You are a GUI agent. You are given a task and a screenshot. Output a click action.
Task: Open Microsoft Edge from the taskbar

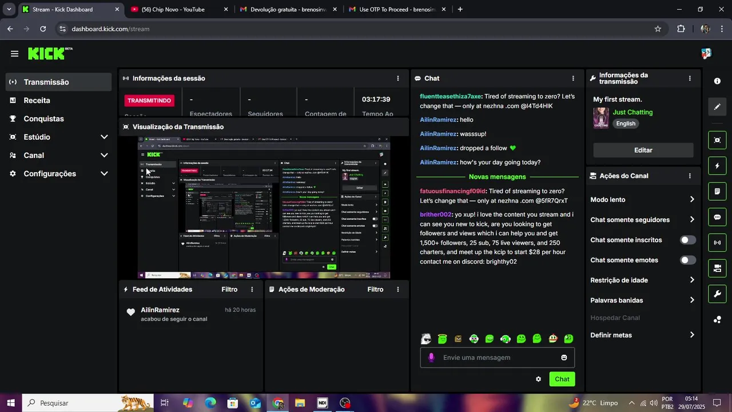coord(210,403)
